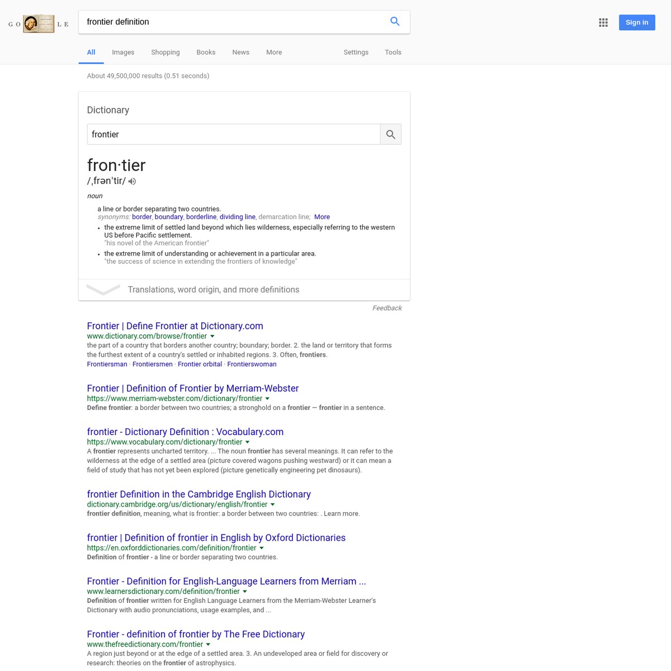This screenshot has width=671, height=671.
Task: Open the dropdown beside the Merriam-Webster result URL
Action: pos(267,398)
